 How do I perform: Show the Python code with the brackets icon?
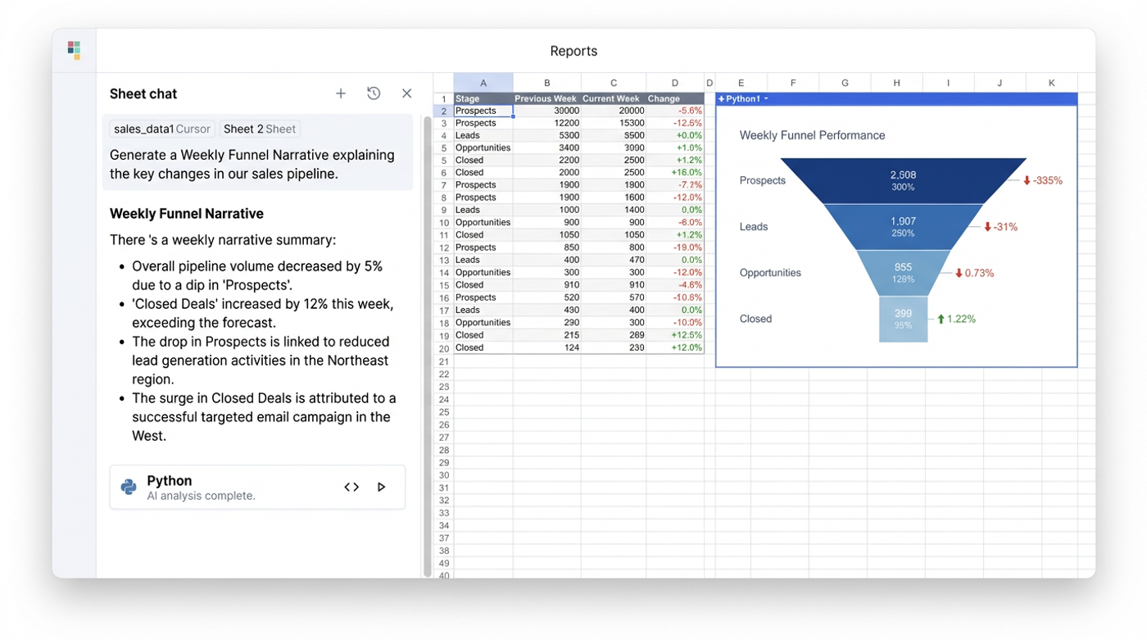pos(351,487)
